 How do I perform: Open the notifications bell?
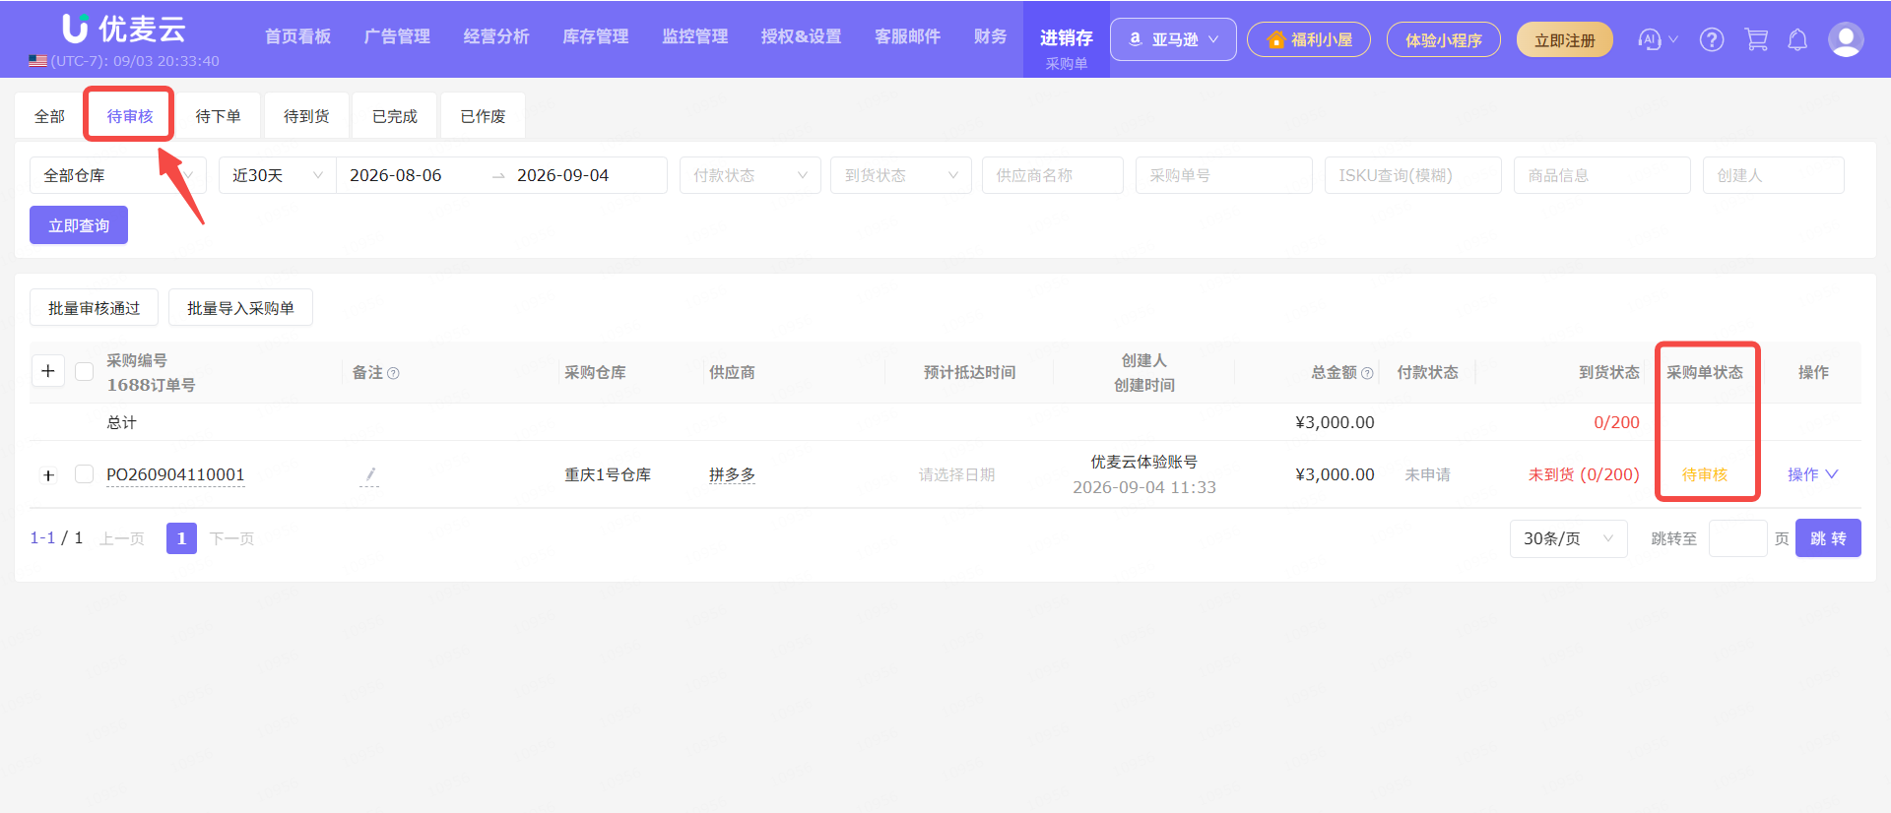pyautogui.click(x=1797, y=39)
